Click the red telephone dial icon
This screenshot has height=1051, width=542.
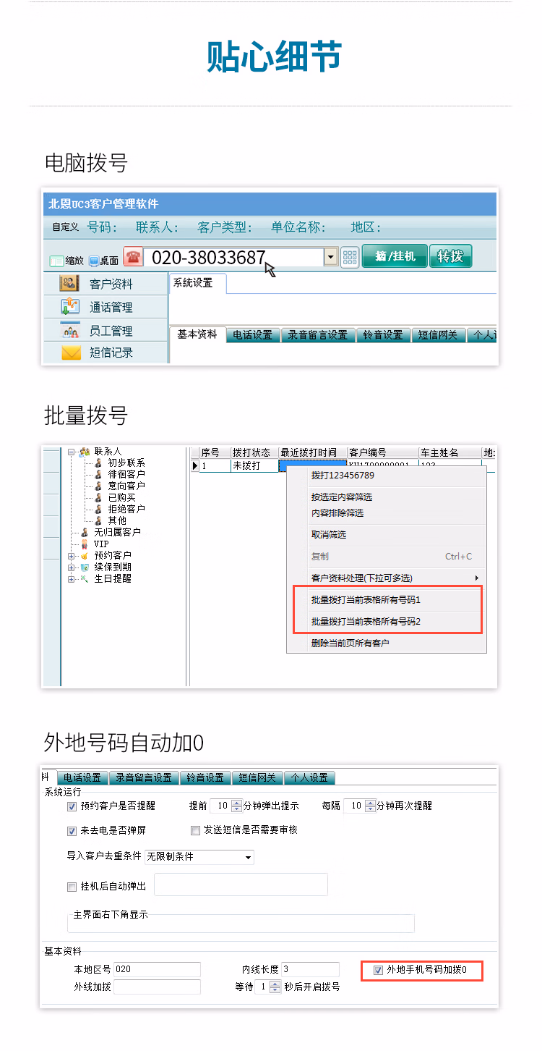(x=133, y=257)
